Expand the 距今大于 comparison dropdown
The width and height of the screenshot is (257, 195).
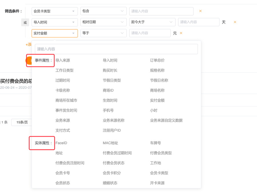152,22
